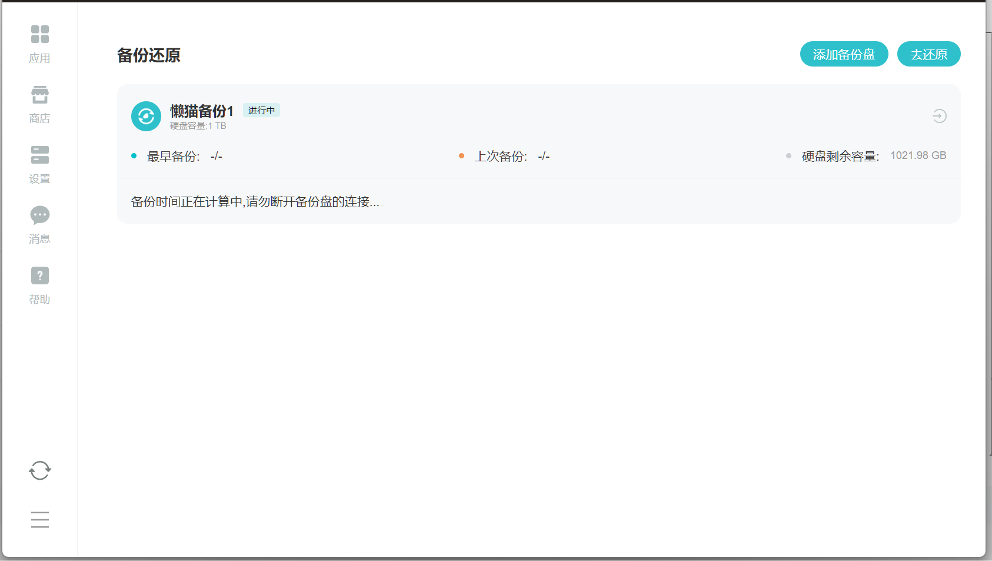This screenshot has width=992, height=561.
Task: Open the 消息 messages icon
Action: pyautogui.click(x=39, y=215)
